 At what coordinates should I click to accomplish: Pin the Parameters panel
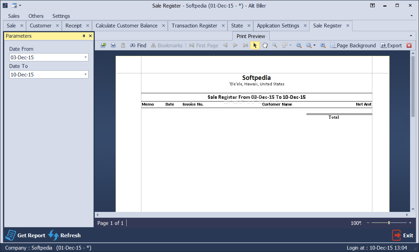[x=84, y=36]
